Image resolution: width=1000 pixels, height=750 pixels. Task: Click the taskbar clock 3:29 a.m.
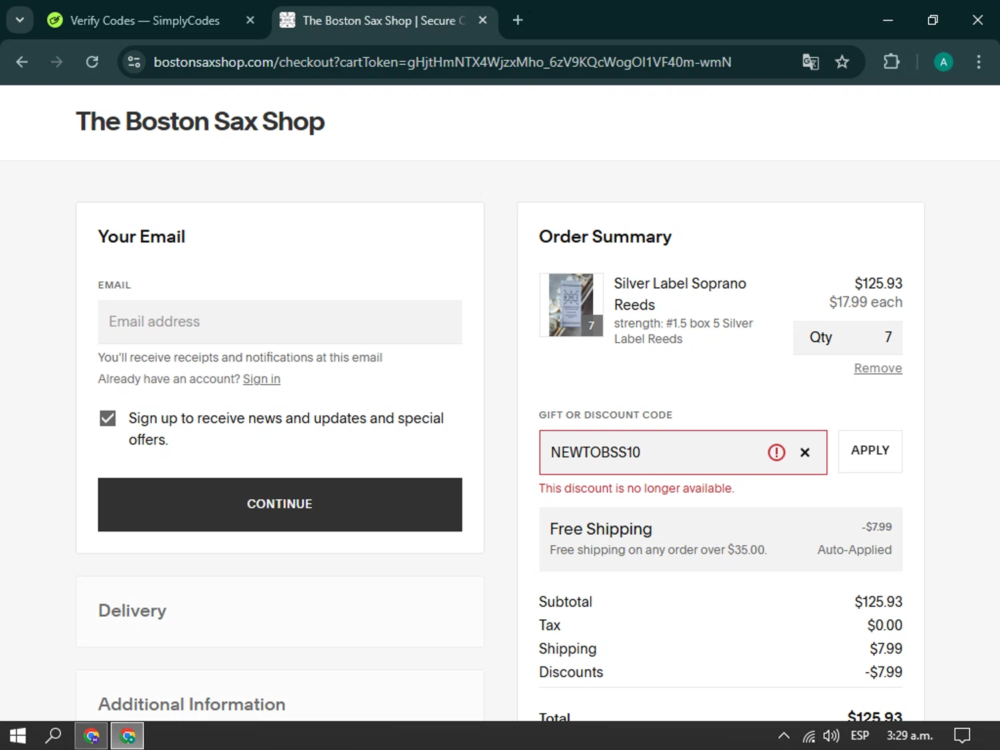[909, 735]
